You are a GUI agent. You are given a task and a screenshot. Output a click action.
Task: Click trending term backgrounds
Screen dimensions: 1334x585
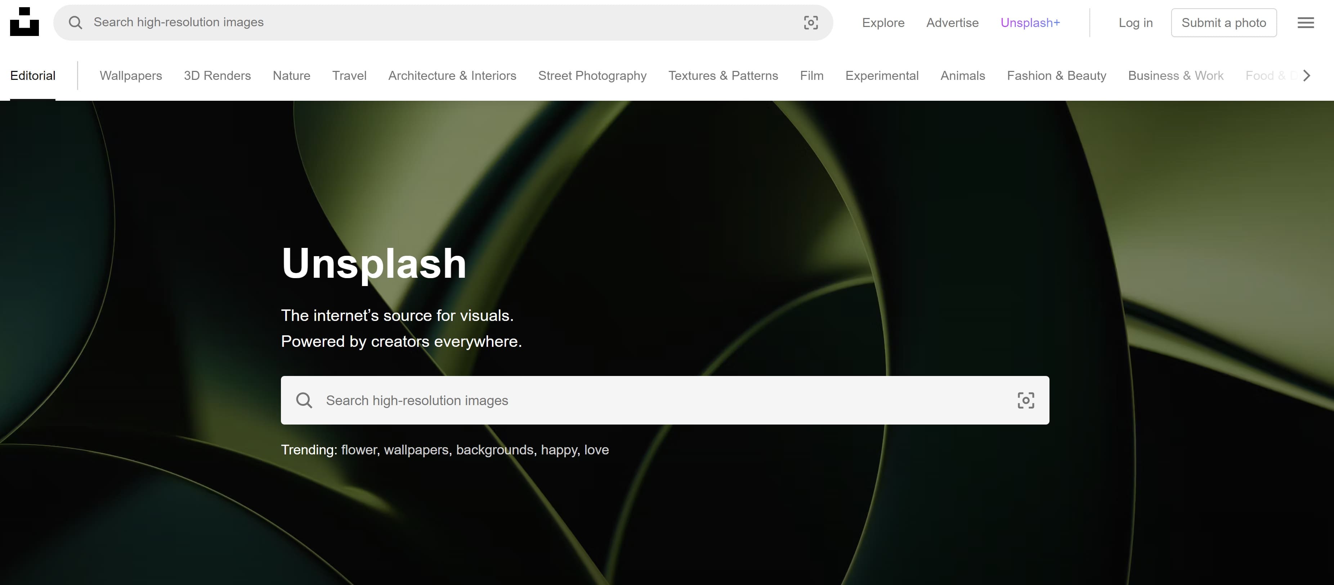point(496,450)
